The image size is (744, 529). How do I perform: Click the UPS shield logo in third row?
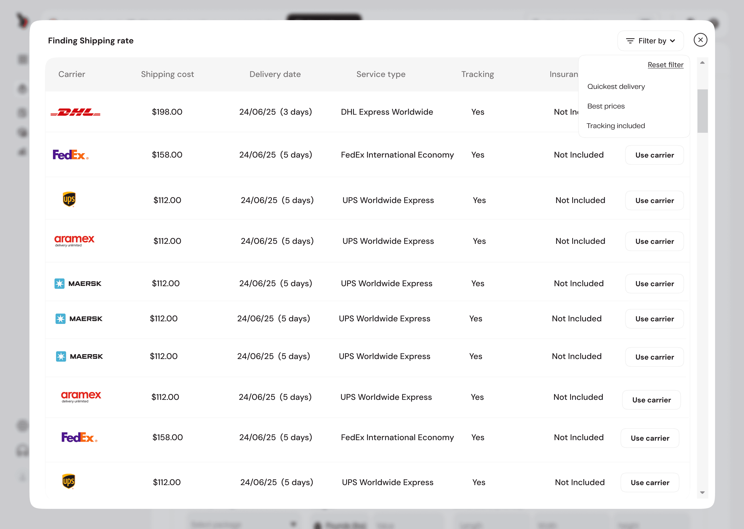(69, 199)
